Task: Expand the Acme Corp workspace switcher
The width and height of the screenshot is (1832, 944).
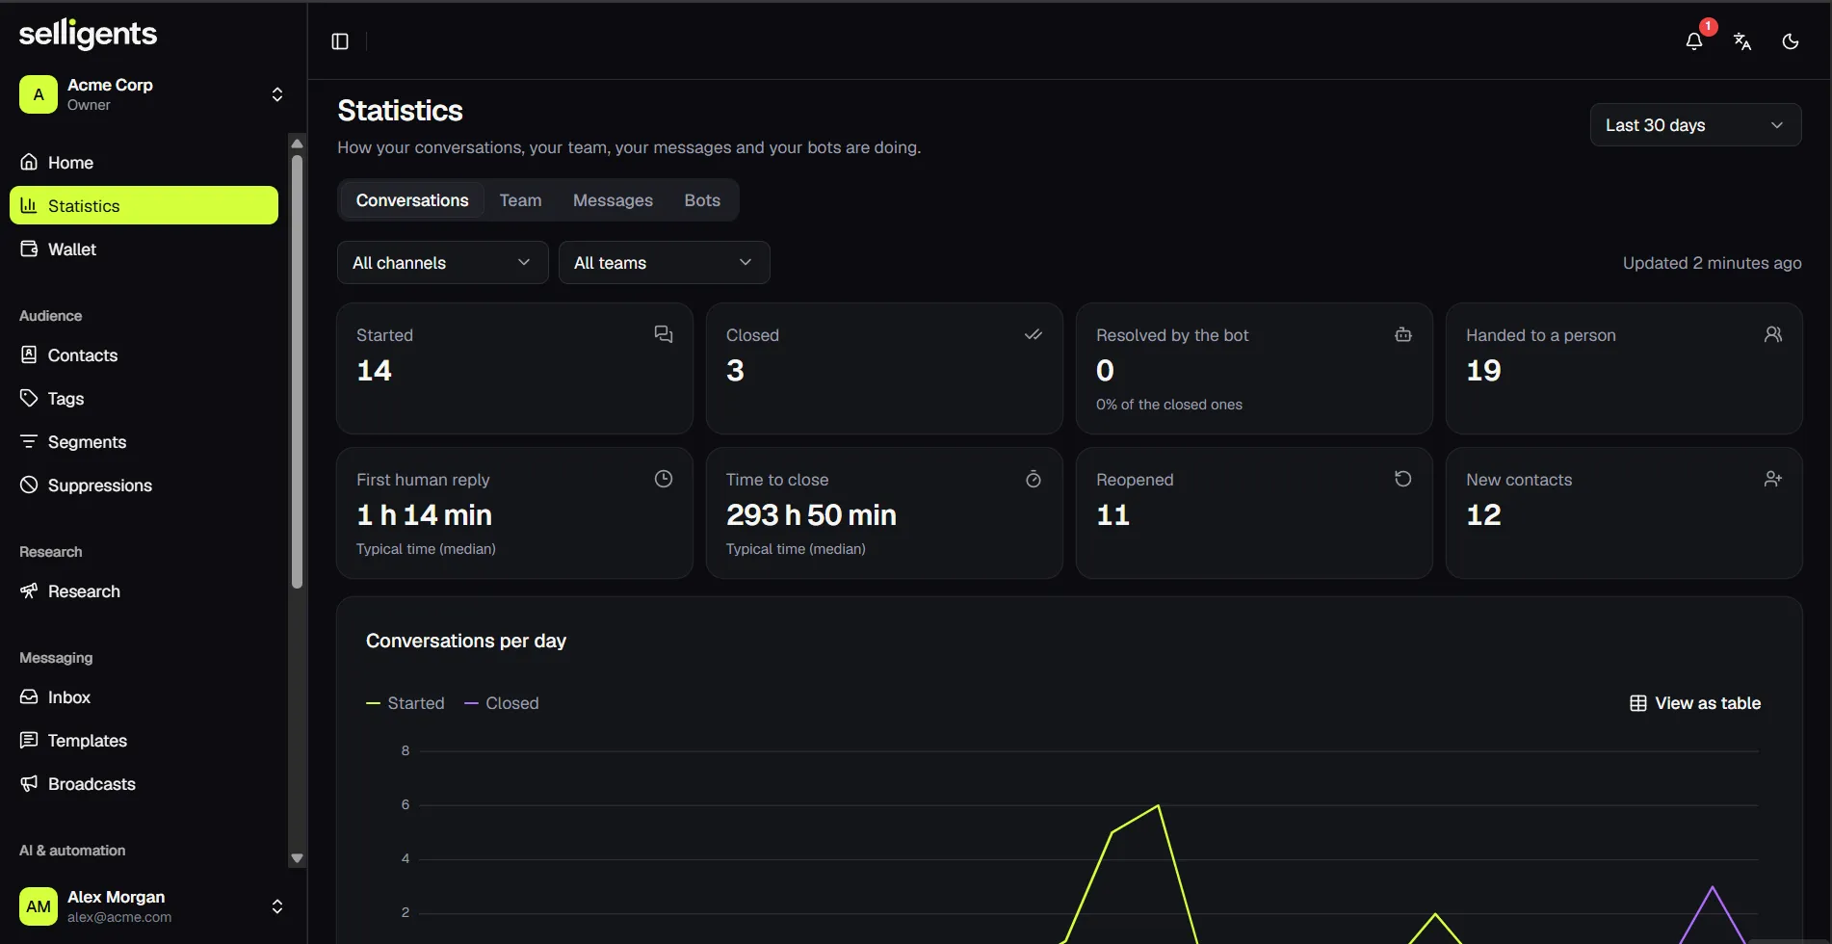Action: click(x=277, y=94)
